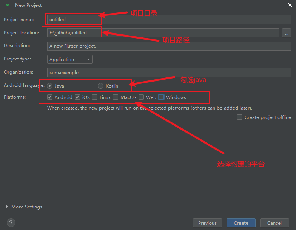Click the Create button
The width and height of the screenshot is (296, 230).
coord(241,223)
